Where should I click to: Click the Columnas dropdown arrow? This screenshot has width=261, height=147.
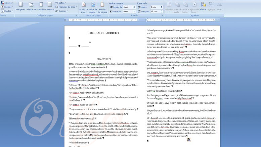[50, 12]
